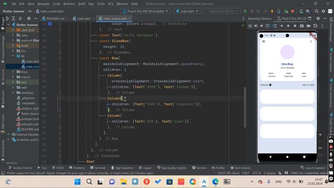This screenshot has width=334, height=188.
Task: Open Layout Inspector tool window
Action: pos(313,168)
